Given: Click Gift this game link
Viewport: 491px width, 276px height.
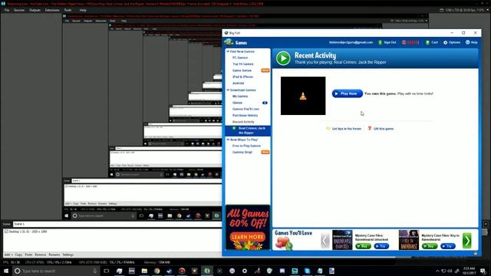Looking at the screenshot, I should 381,129.
